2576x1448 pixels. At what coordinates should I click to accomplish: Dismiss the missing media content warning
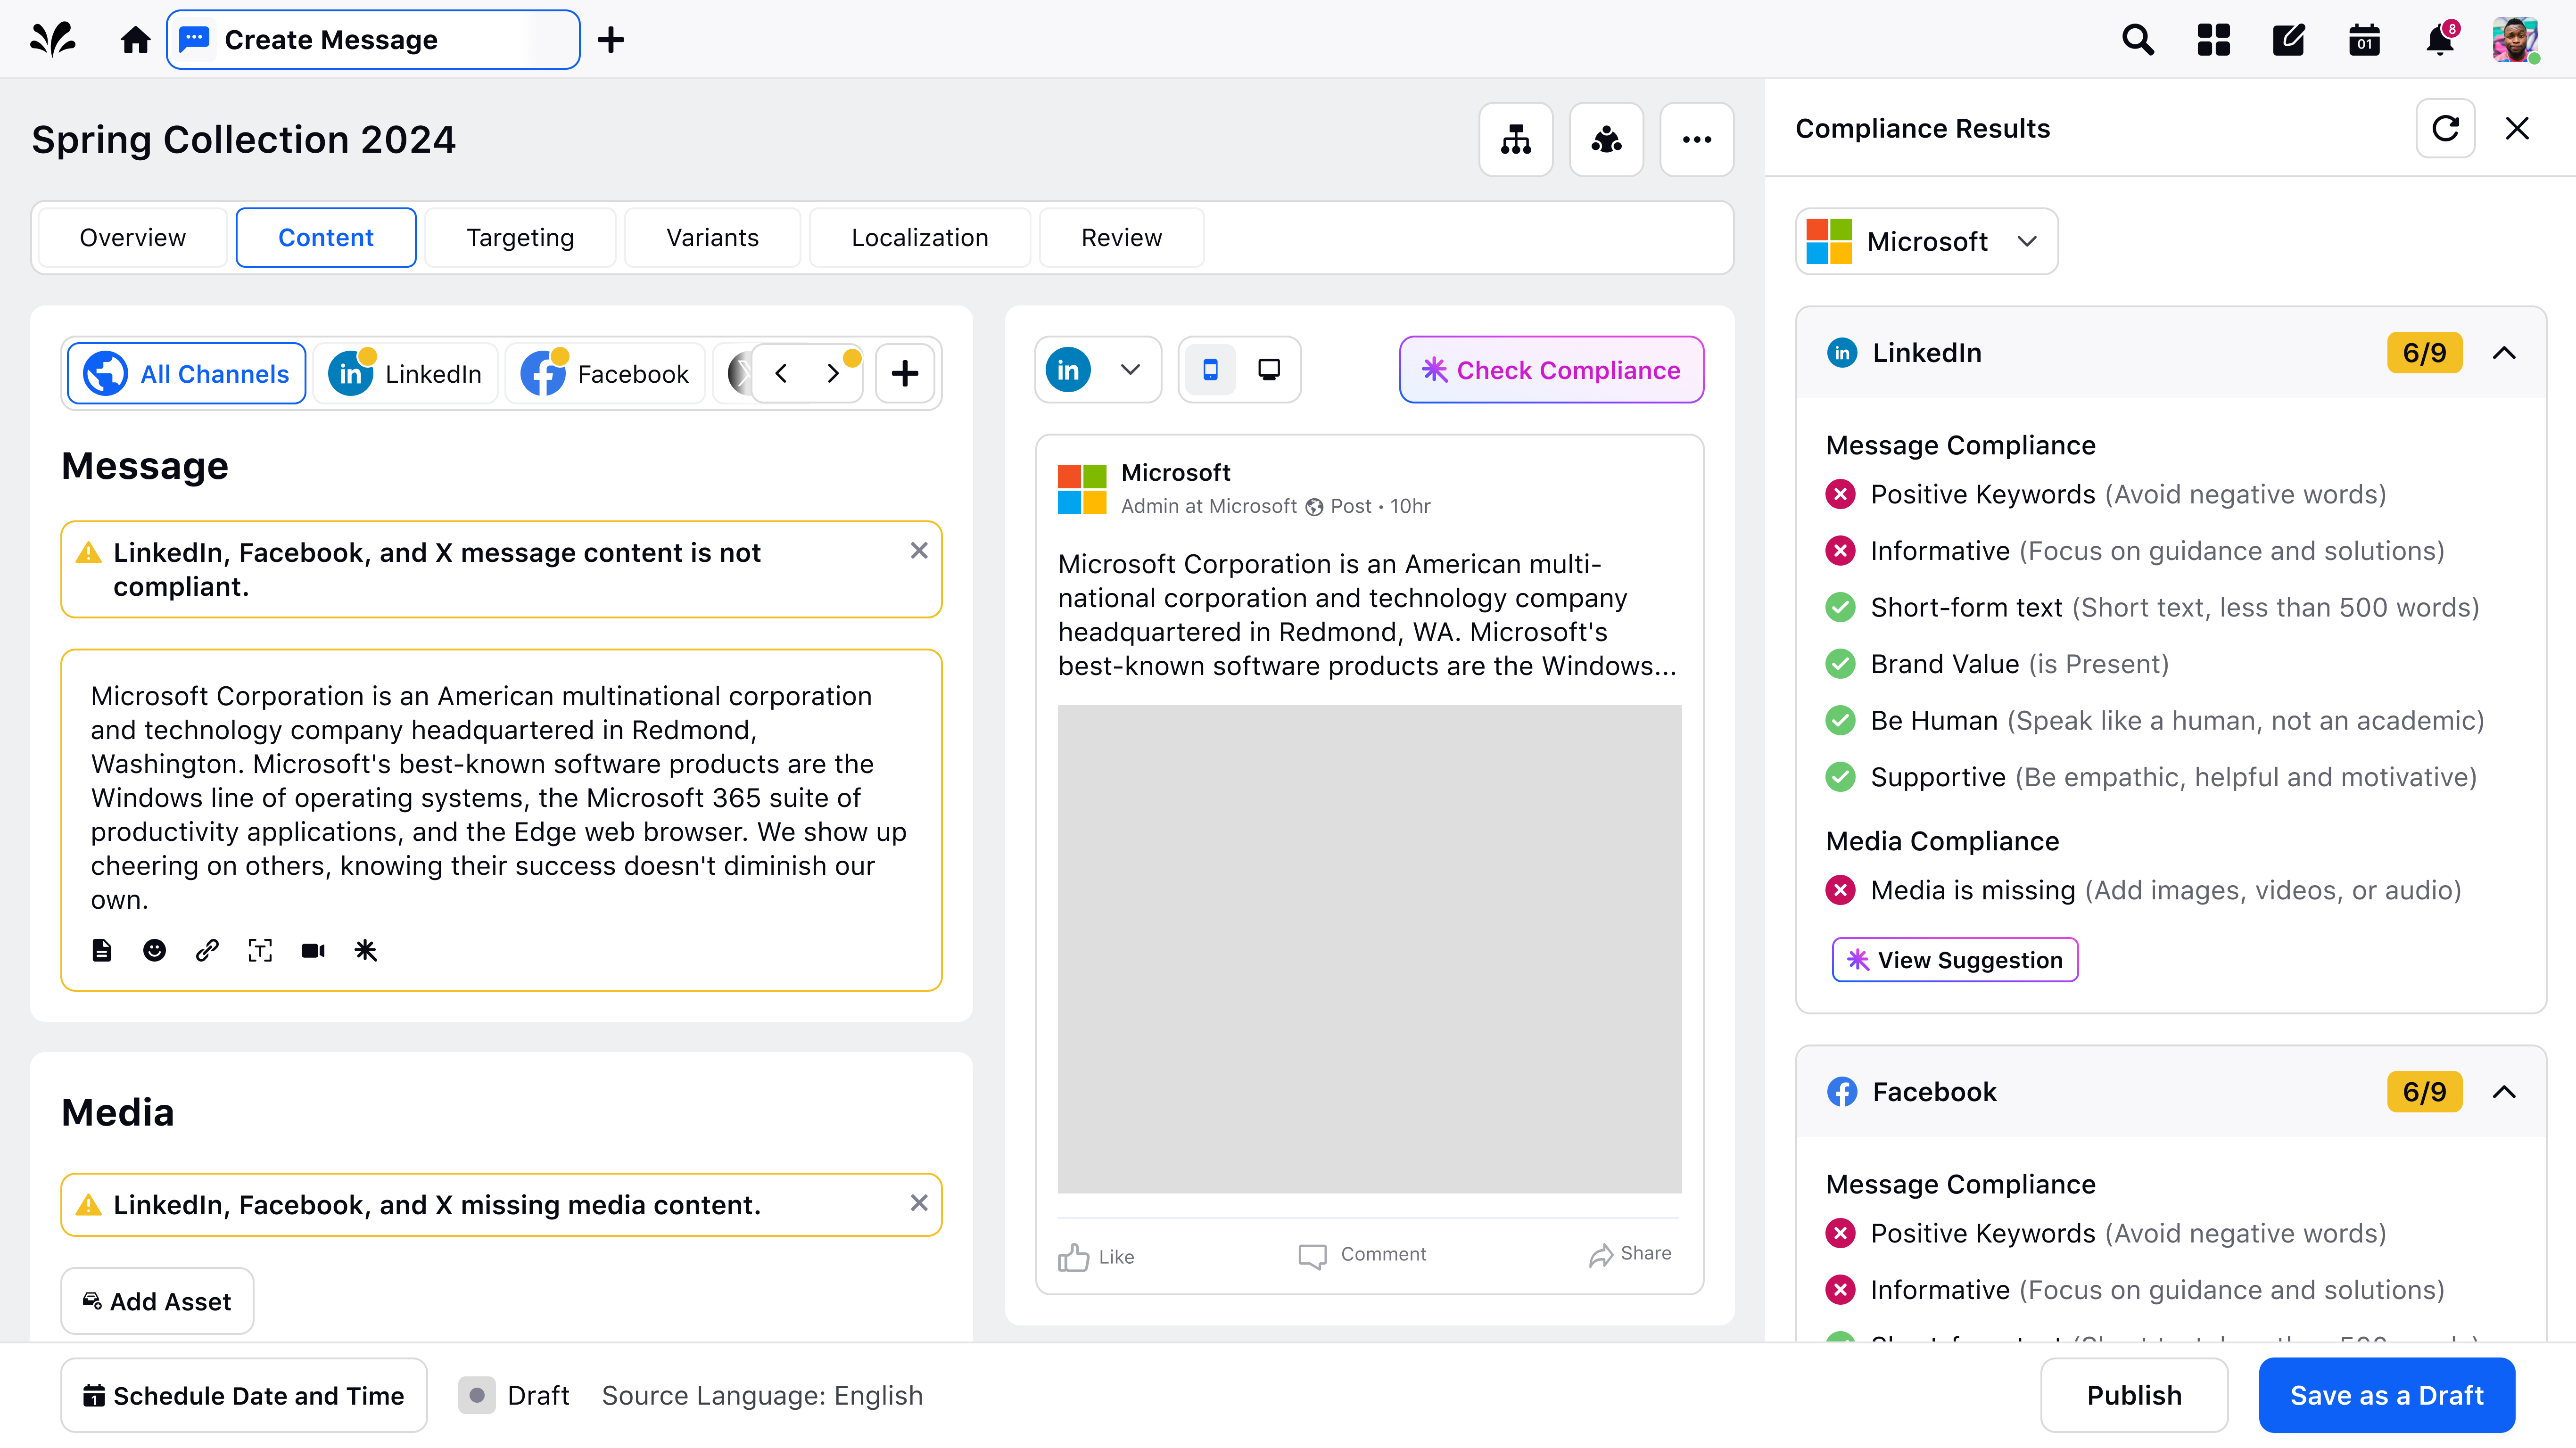(x=919, y=1203)
